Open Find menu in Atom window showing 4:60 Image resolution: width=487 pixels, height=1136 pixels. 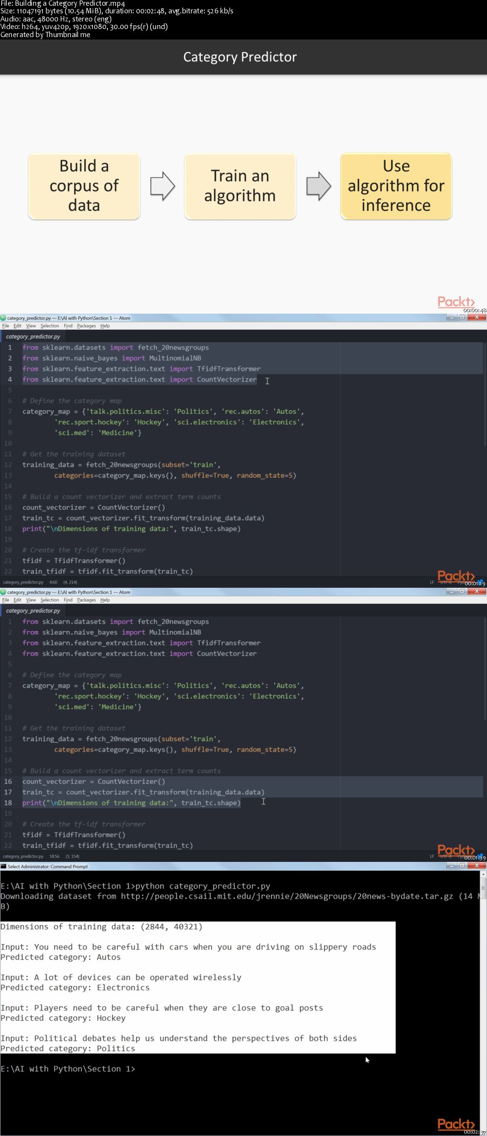click(68, 326)
